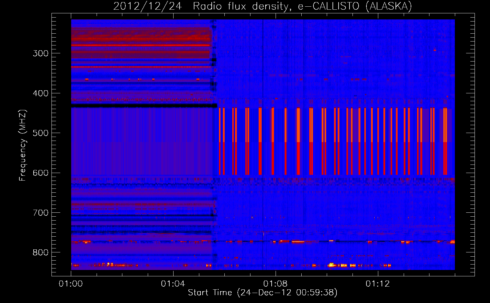Image resolution: width=490 pixels, height=303 pixels.
Task: Click the 800 frequency tick label
Action: tap(41, 253)
